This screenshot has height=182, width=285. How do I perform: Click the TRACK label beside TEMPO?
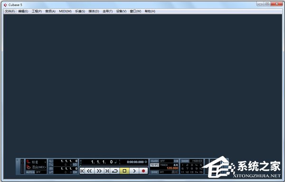coord(164,165)
